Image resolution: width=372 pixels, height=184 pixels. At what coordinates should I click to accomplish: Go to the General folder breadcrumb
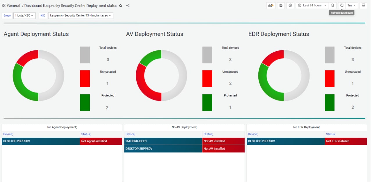[14, 6]
